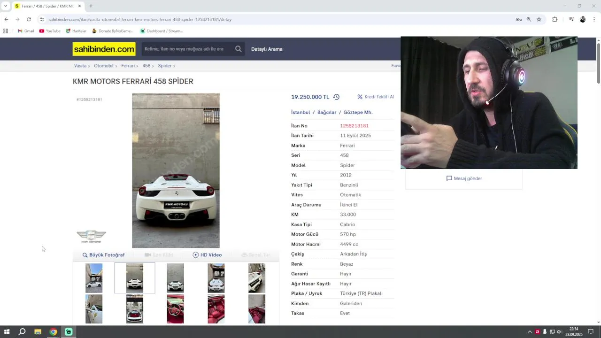Open the KMR Motors store logo
This screenshot has width=601, height=338.
click(91, 236)
